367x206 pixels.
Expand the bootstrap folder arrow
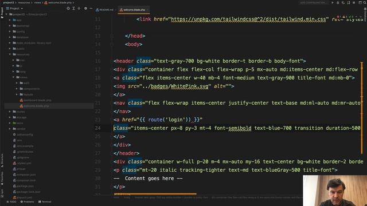click(10, 26)
